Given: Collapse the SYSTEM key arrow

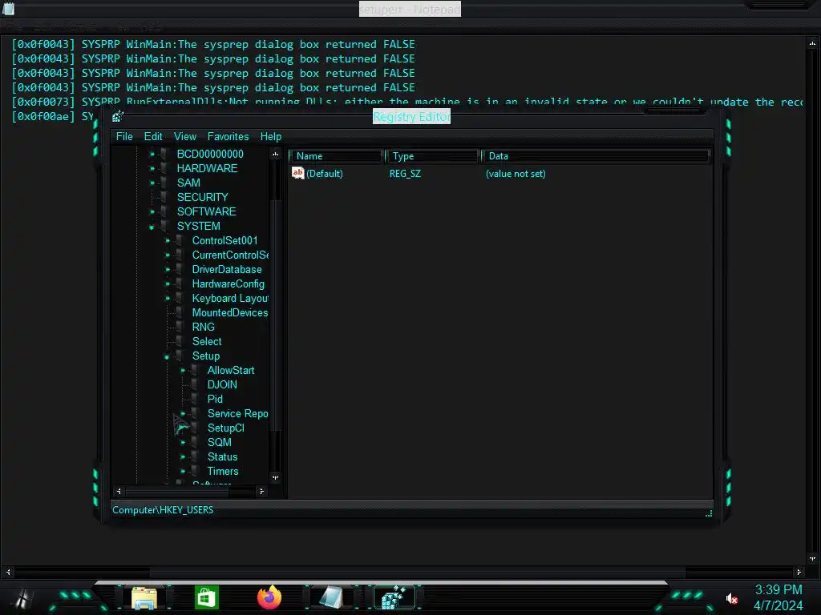Looking at the screenshot, I should click(x=152, y=227).
